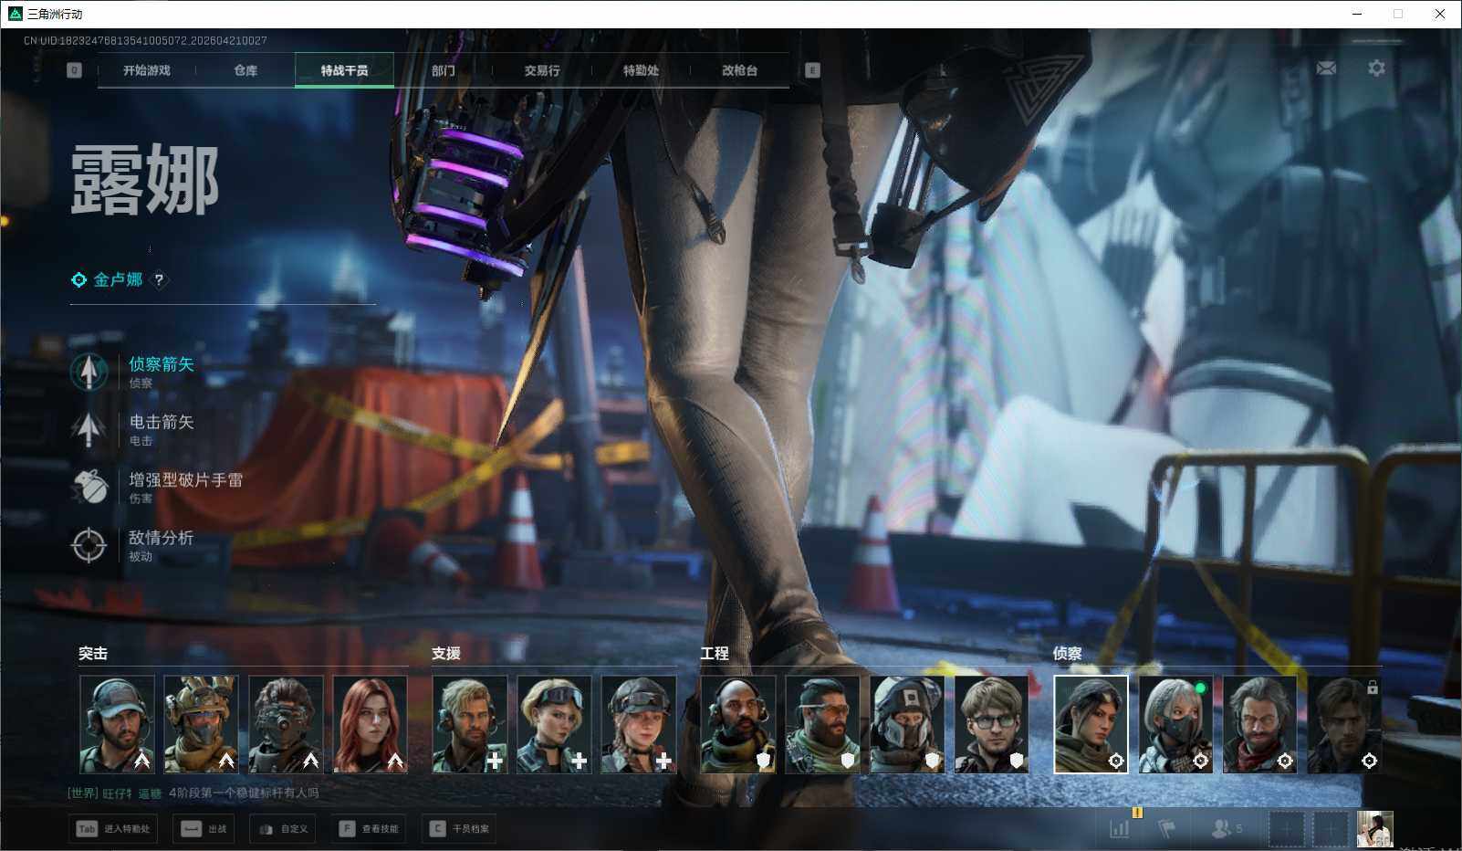Image resolution: width=1462 pixels, height=851 pixels.
Task: Select 突击 operator with night-vision goggles
Action: click(x=286, y=724)
